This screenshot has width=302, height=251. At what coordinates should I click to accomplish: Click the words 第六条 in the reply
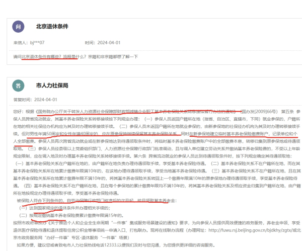point(140,156)
